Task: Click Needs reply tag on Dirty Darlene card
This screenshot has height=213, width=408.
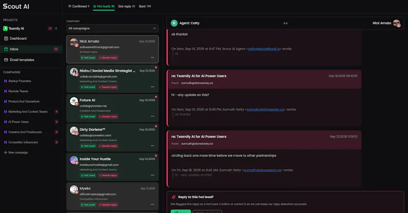Action: coord(108,146)
